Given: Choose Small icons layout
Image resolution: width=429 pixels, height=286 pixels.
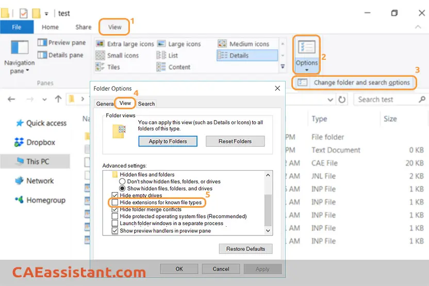Looking at the screenshot, I should (117, 56).
